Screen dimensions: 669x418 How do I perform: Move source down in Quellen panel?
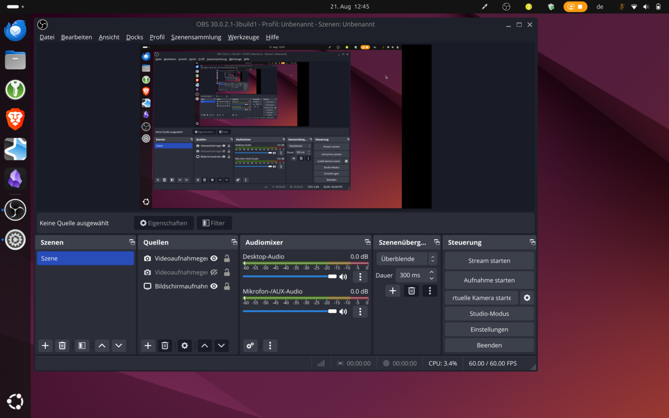(x=221, y=346)
